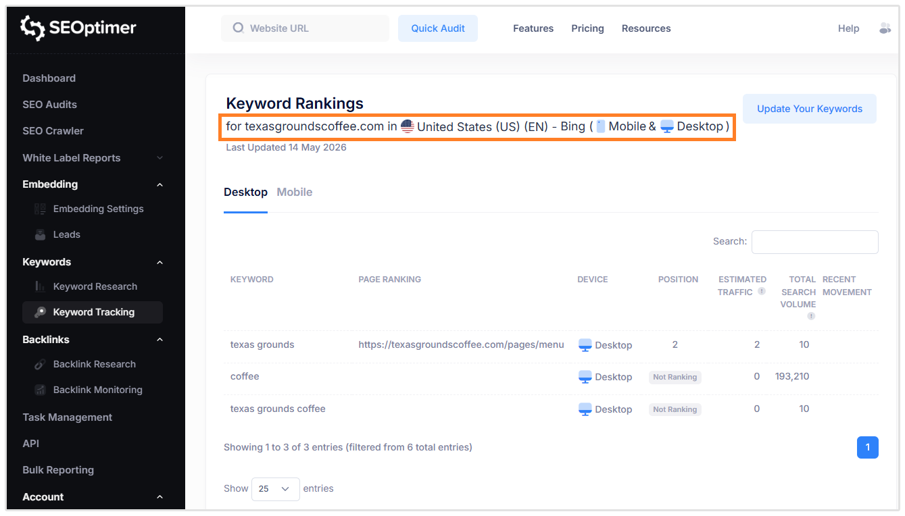
Task: Click the info icon next to Estimated Traffic
Action: [x=762, y=292]
